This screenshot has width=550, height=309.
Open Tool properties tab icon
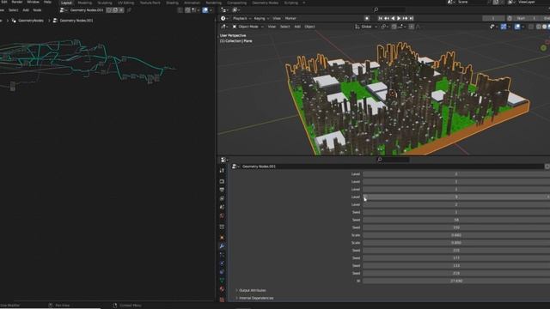[222, 171]
